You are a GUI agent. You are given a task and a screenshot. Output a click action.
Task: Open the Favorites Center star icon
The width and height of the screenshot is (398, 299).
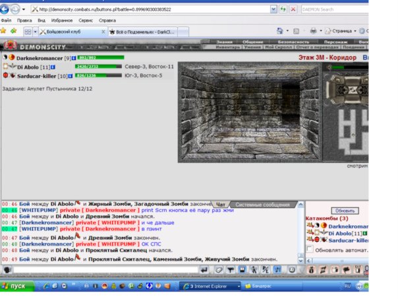coord(3,31)
